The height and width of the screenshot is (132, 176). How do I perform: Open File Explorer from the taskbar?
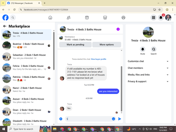[55, 129]
